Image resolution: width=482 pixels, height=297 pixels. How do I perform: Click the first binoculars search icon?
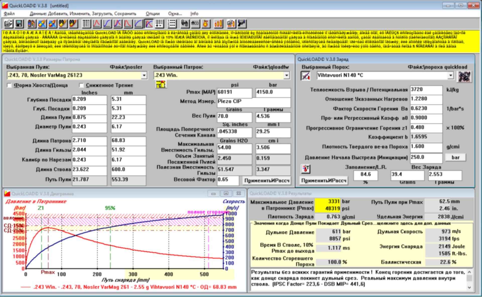coord(63,24)
